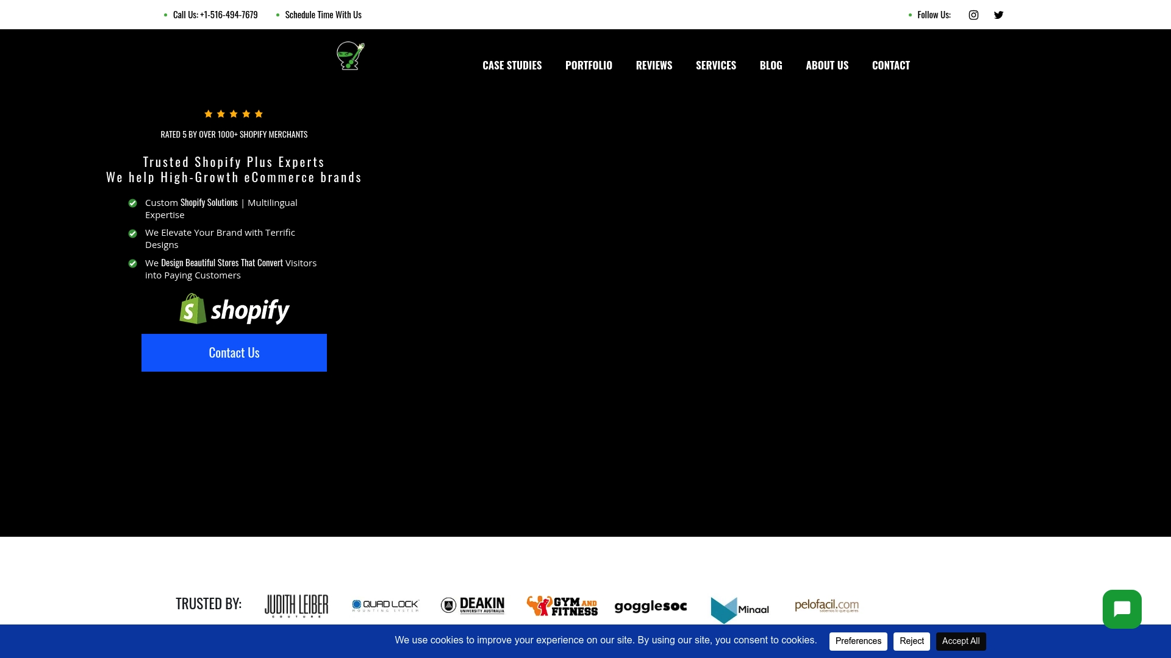
Task: Open the Twitter social media icon
Action: point(998,15)
